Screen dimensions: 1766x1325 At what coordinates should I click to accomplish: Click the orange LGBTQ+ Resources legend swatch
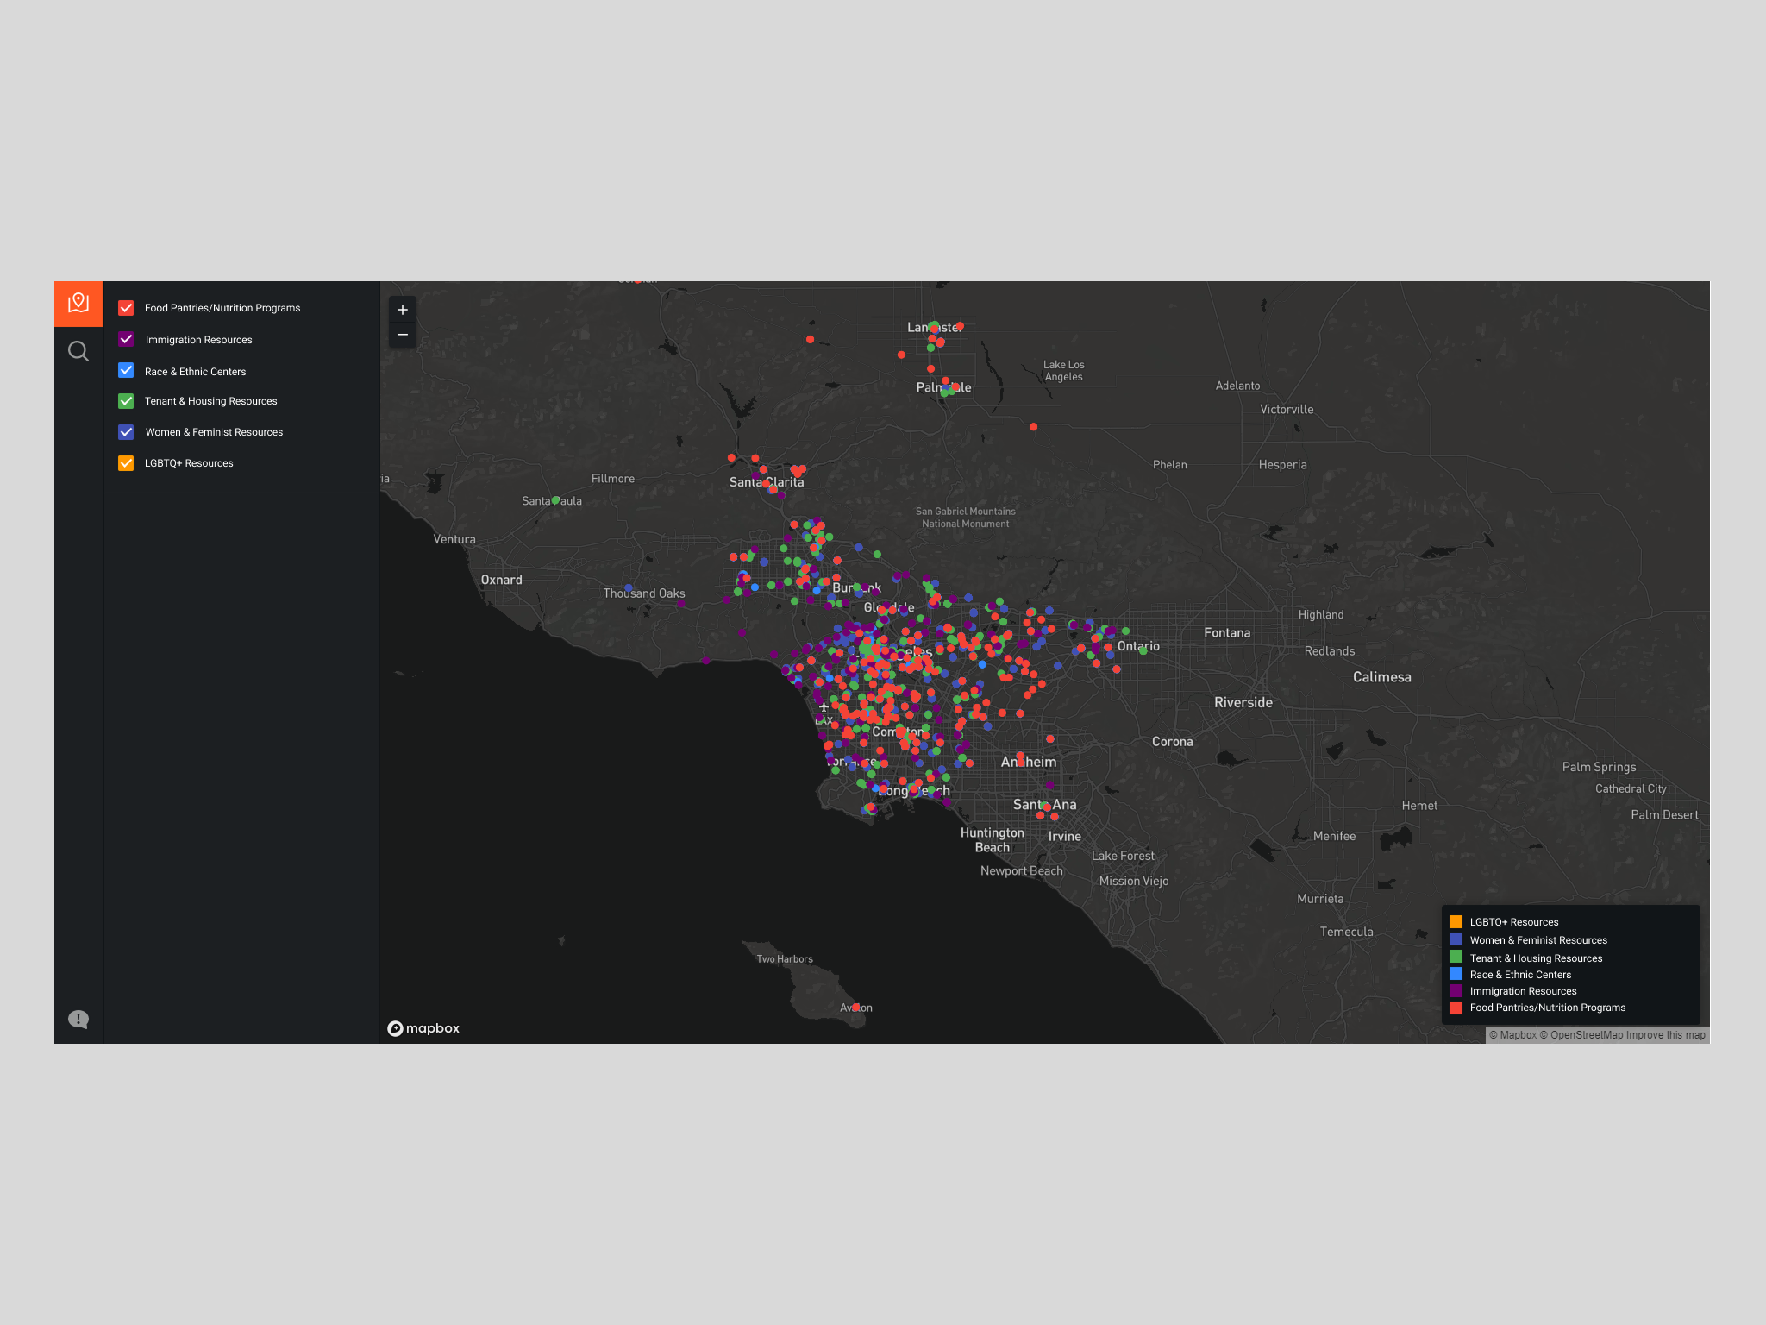[1456, 922]
